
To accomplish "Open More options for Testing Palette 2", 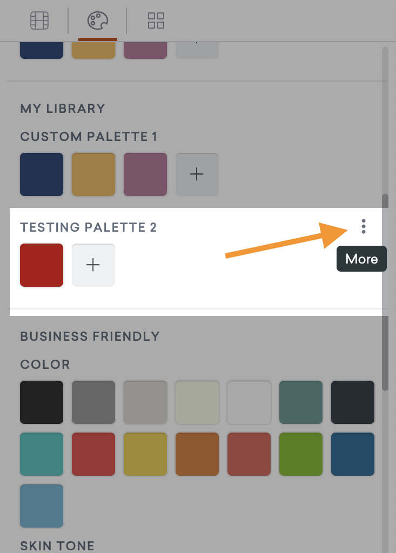I will pyautogui.click(x=364, y=226).
